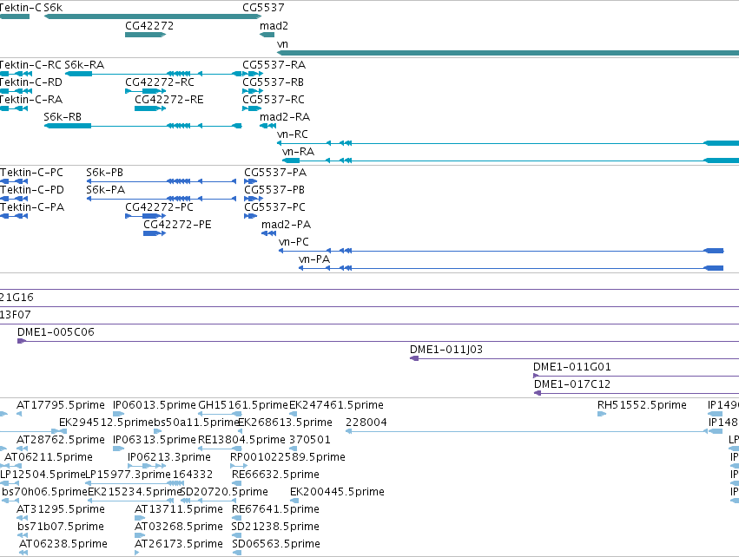Select EST AT26173.5prime
The width and height of the screenshot is (739, 557).
point(179,544)
